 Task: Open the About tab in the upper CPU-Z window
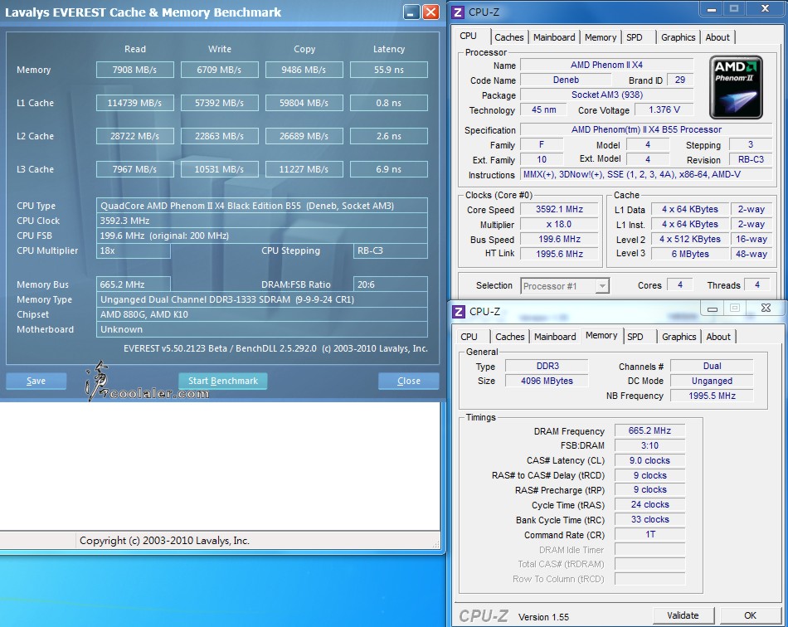[x=717, y=37]
